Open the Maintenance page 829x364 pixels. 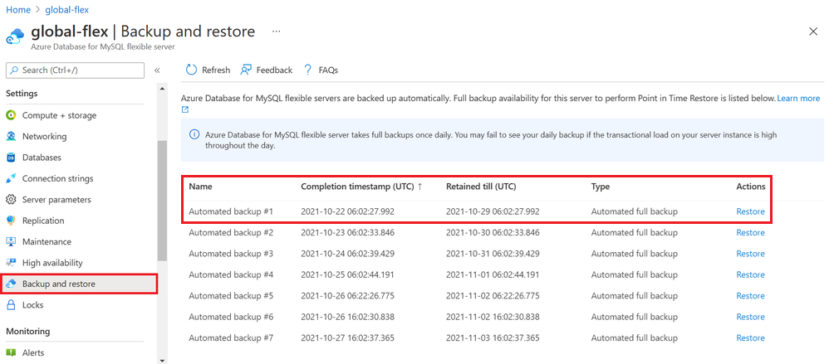[x=47, y=241]
